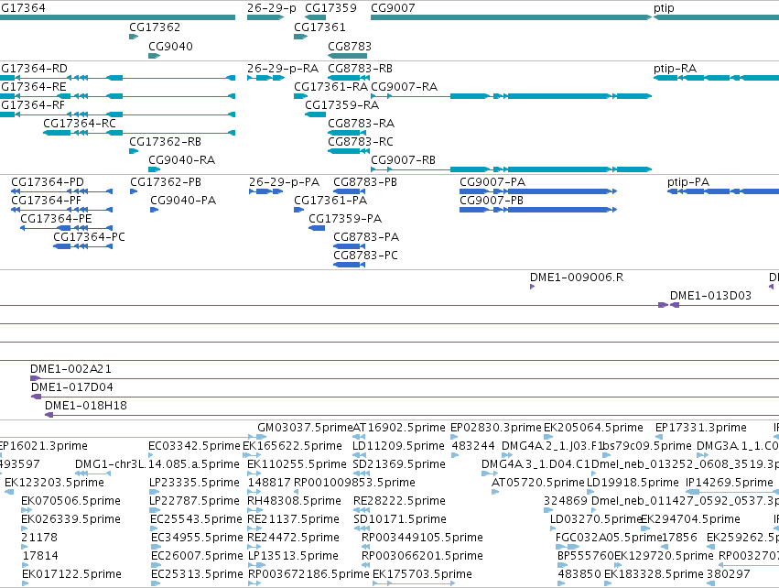779x588 pixels.
Task: Select transcript CG17359-RA
Action: click(316, 114)
